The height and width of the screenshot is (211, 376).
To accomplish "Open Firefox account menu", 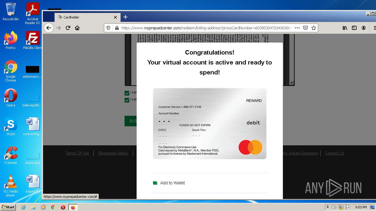I will [x=364, y=28].
